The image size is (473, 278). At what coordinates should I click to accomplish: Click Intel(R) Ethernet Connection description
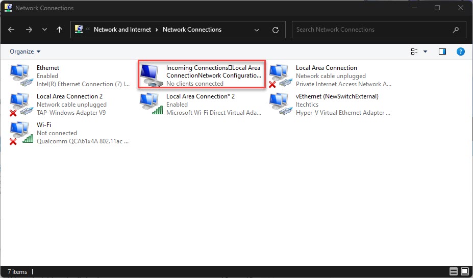coord(83,84)
